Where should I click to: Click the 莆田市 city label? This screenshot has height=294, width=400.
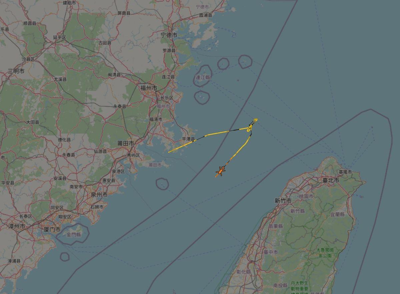(x=126, y=143)
